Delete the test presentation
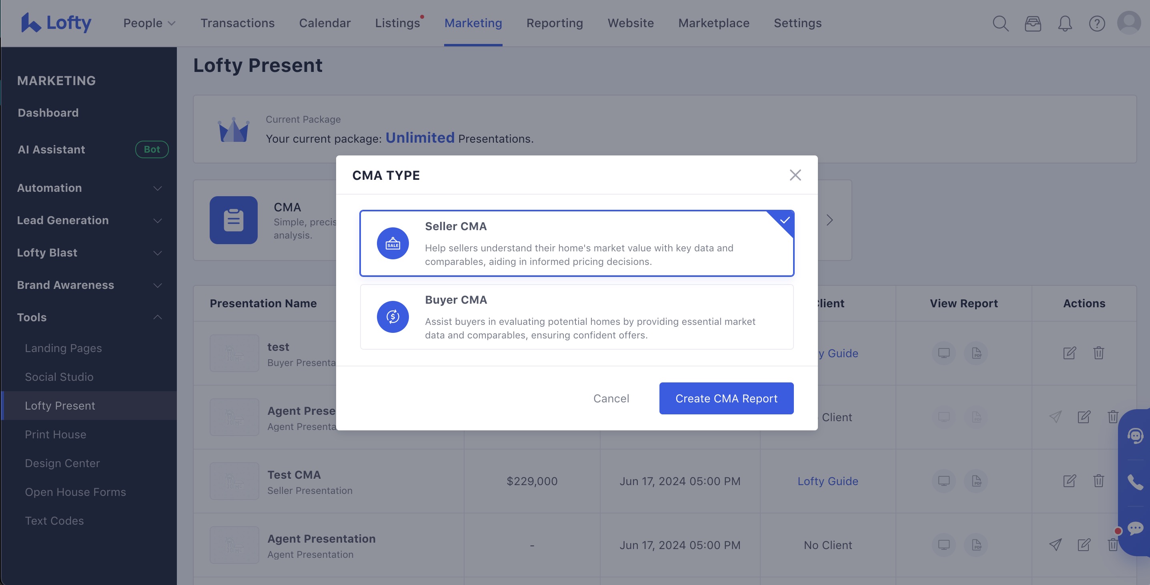The height and width of the screenshot is (585, 1150). click(1099, 353)
